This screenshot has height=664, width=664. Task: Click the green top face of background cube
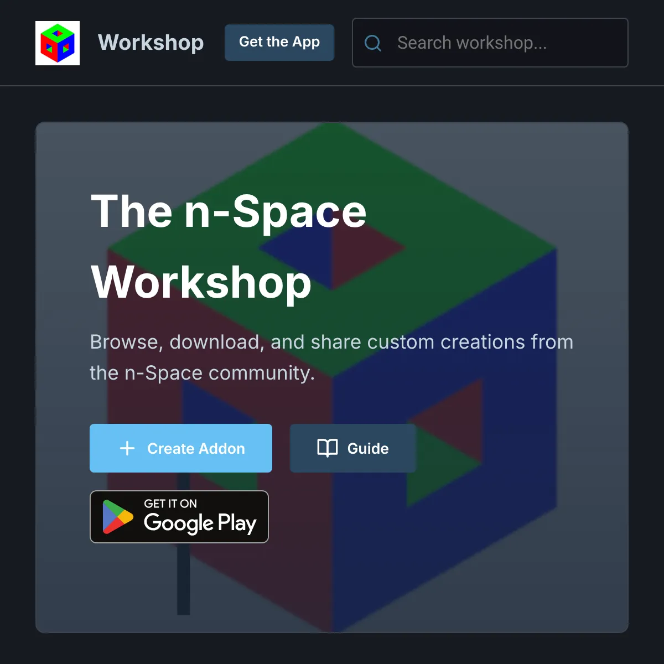(x=443, y=188)
